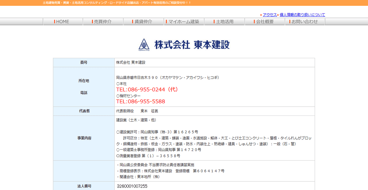The image size is (368, 190).
Task: Open the 土地活用 navigation item
Action: coord(224,21)
